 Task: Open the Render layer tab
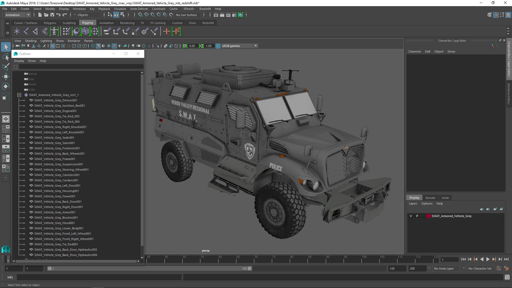(430, 198)
